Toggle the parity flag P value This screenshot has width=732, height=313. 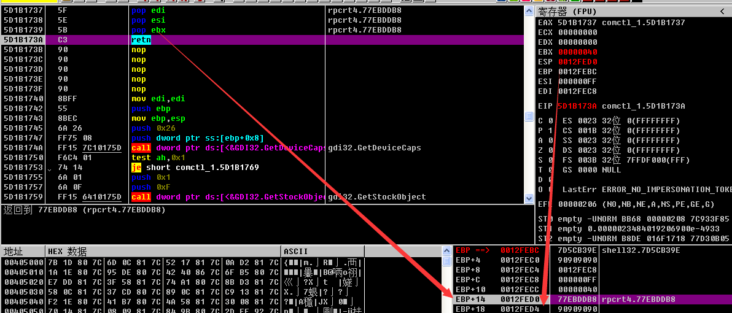[548, 131]
